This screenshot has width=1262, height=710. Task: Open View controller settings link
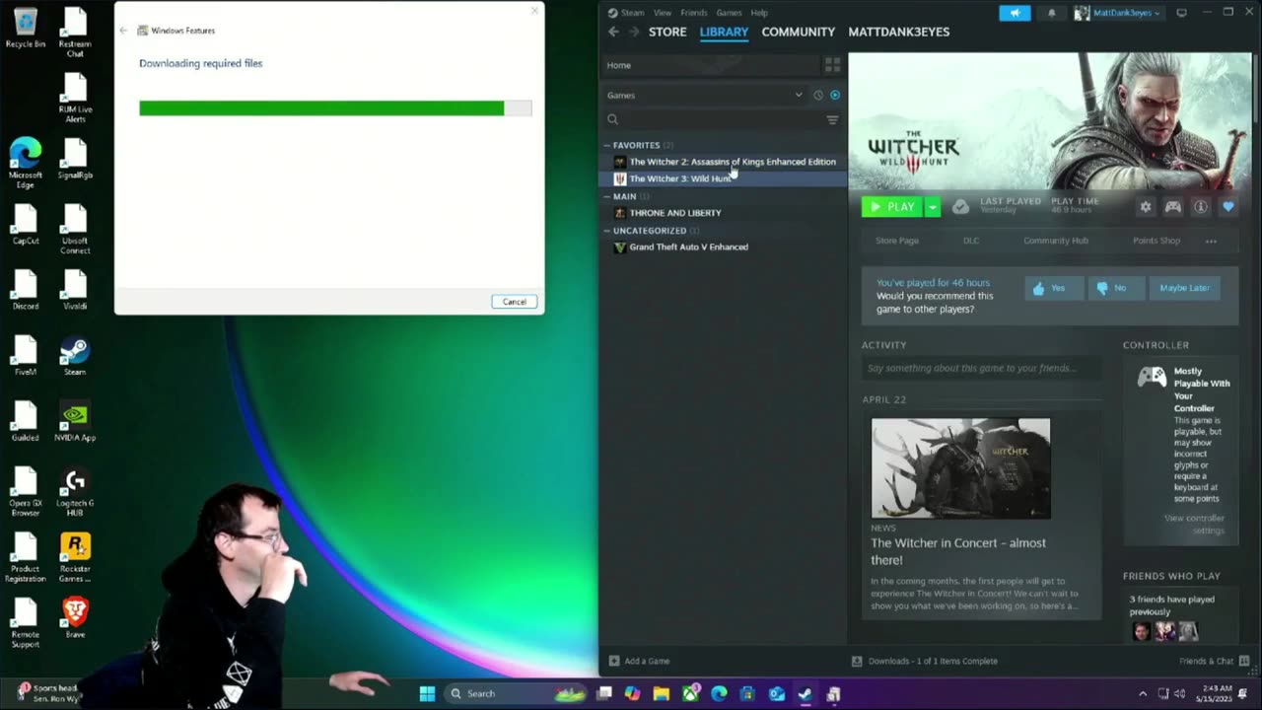(x=1194, y=525)
